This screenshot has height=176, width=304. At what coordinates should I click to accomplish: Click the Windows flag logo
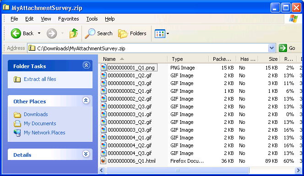(293, 19)
